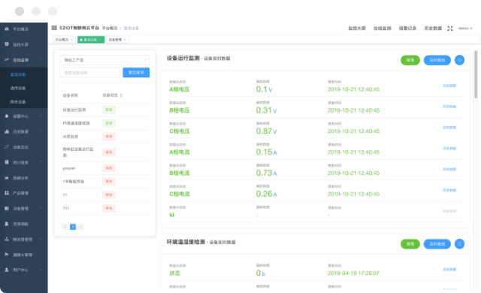Click the 用户中心 user icon
Image resolution: width=481 pixels, height=293 pixels.
(7, 270)
